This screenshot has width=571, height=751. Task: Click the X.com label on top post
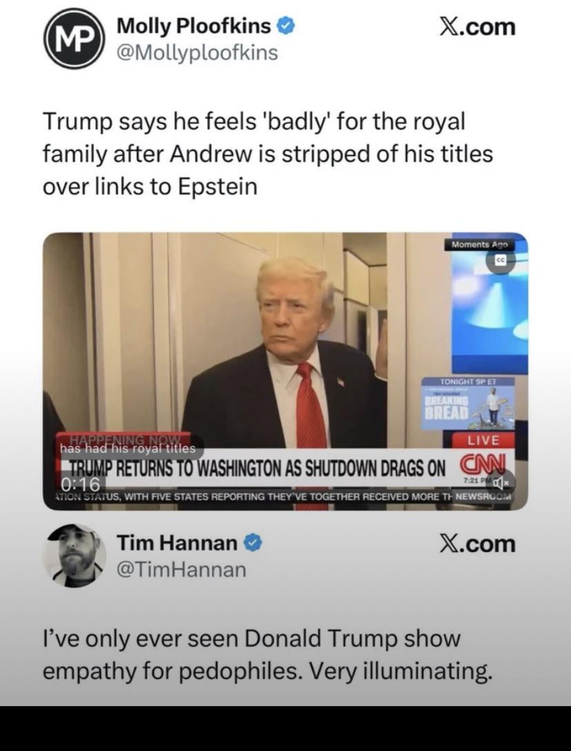(x=478, y=27)
